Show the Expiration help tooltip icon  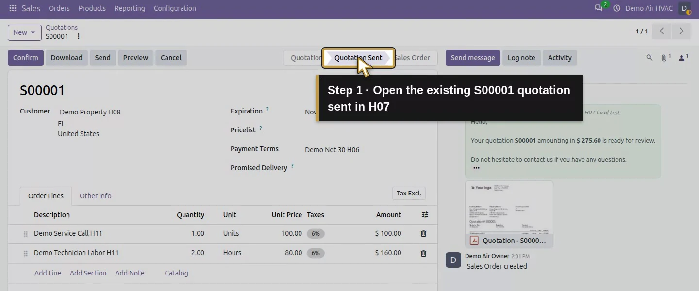coord(267,109)
